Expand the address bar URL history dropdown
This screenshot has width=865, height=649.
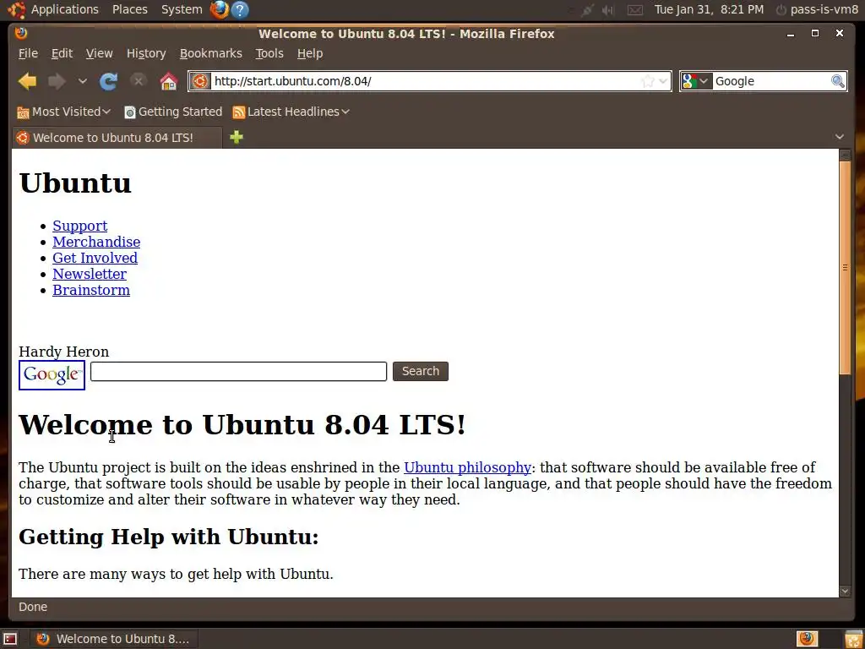663,81
